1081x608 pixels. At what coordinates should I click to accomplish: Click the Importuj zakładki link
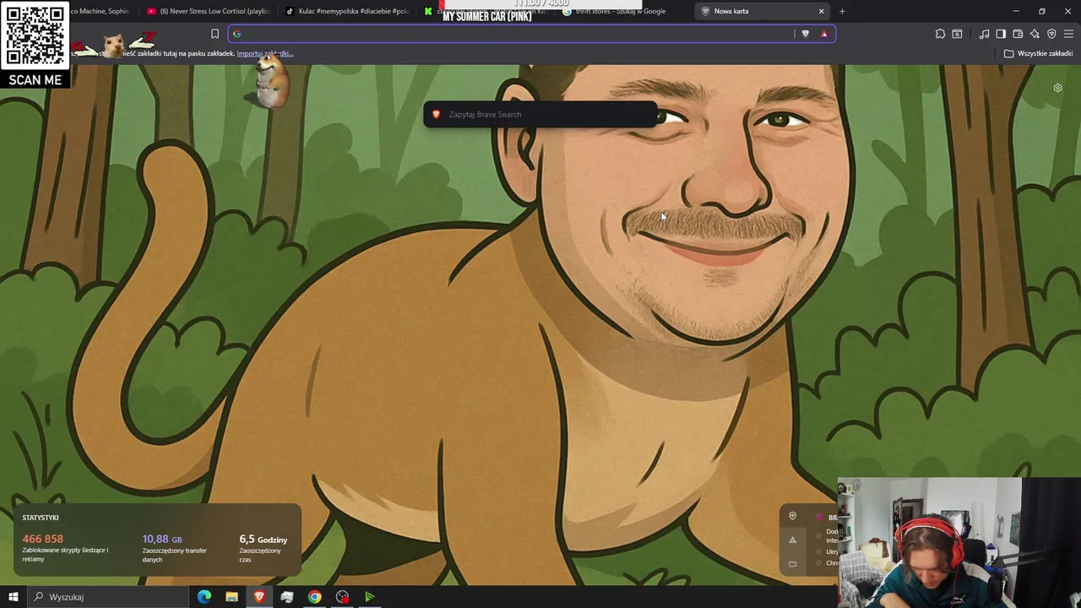point(264,53)
